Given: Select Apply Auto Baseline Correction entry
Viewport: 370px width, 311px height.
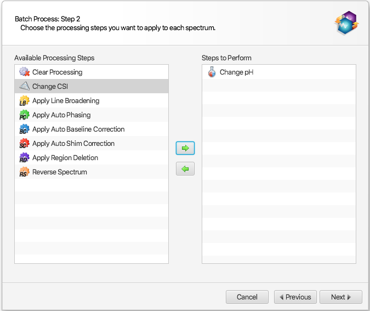Looking at the screenshot, I should point(78,129).
